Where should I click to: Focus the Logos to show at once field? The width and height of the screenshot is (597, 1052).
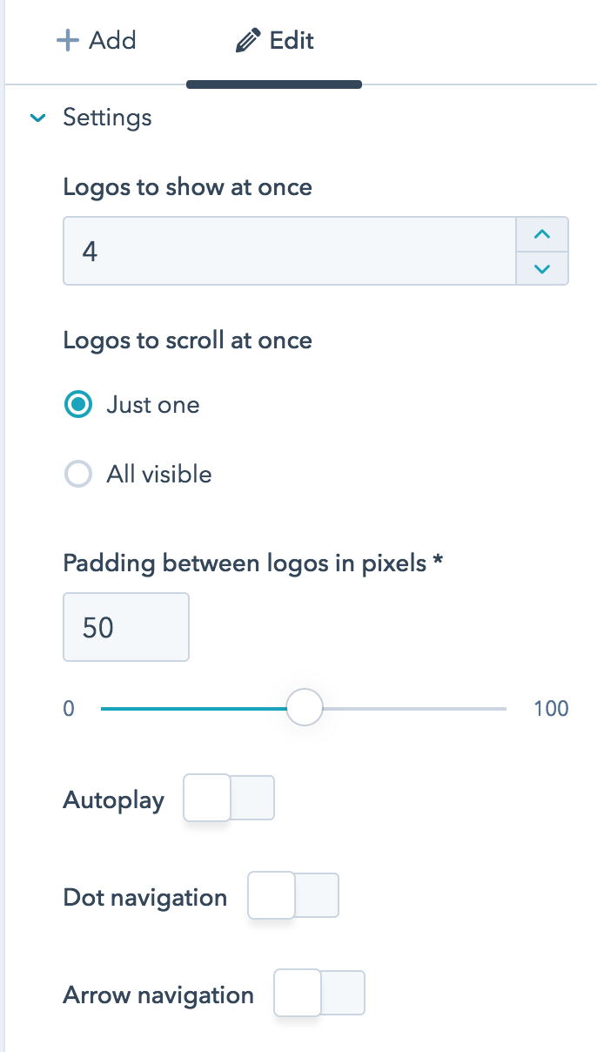(289, 252)
